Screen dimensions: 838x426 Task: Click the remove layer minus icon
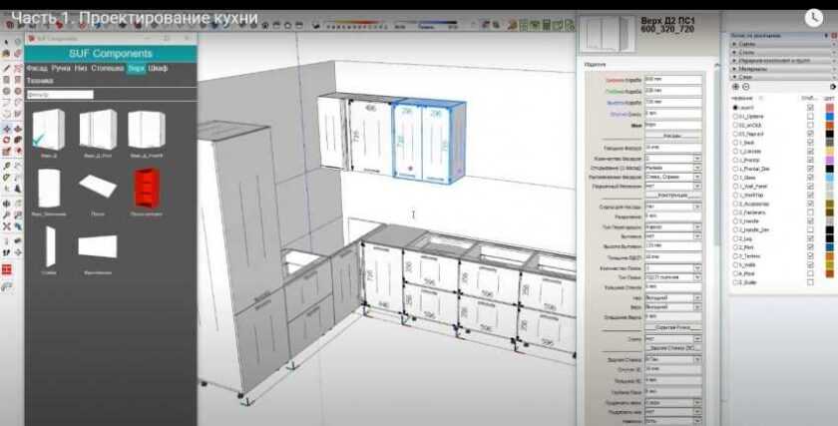pyautogui.click(x=745, y=87)
